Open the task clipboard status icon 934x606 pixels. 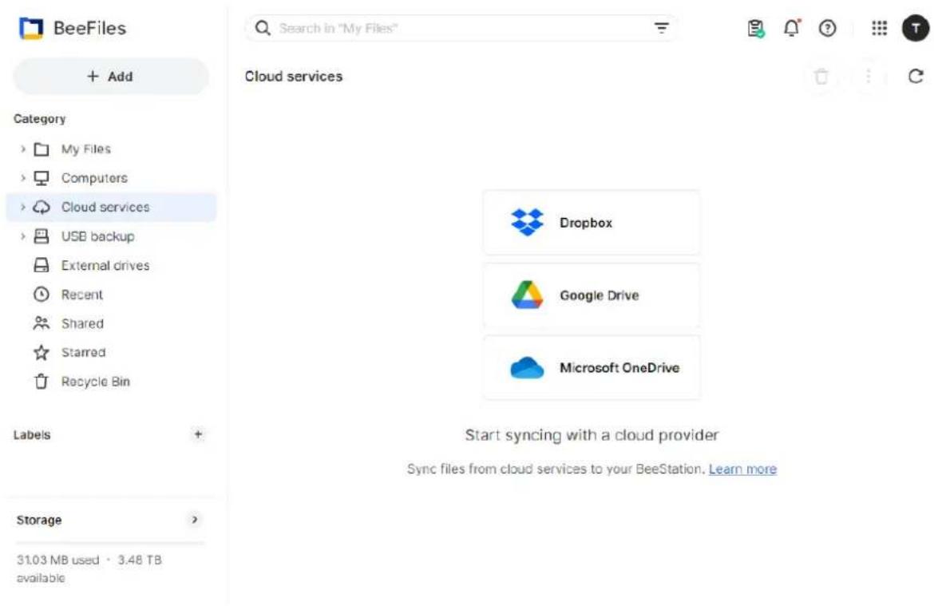756,28
